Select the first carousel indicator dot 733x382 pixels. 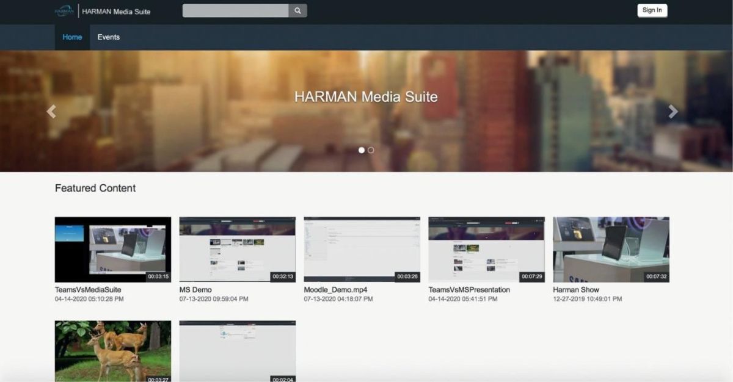362,149
